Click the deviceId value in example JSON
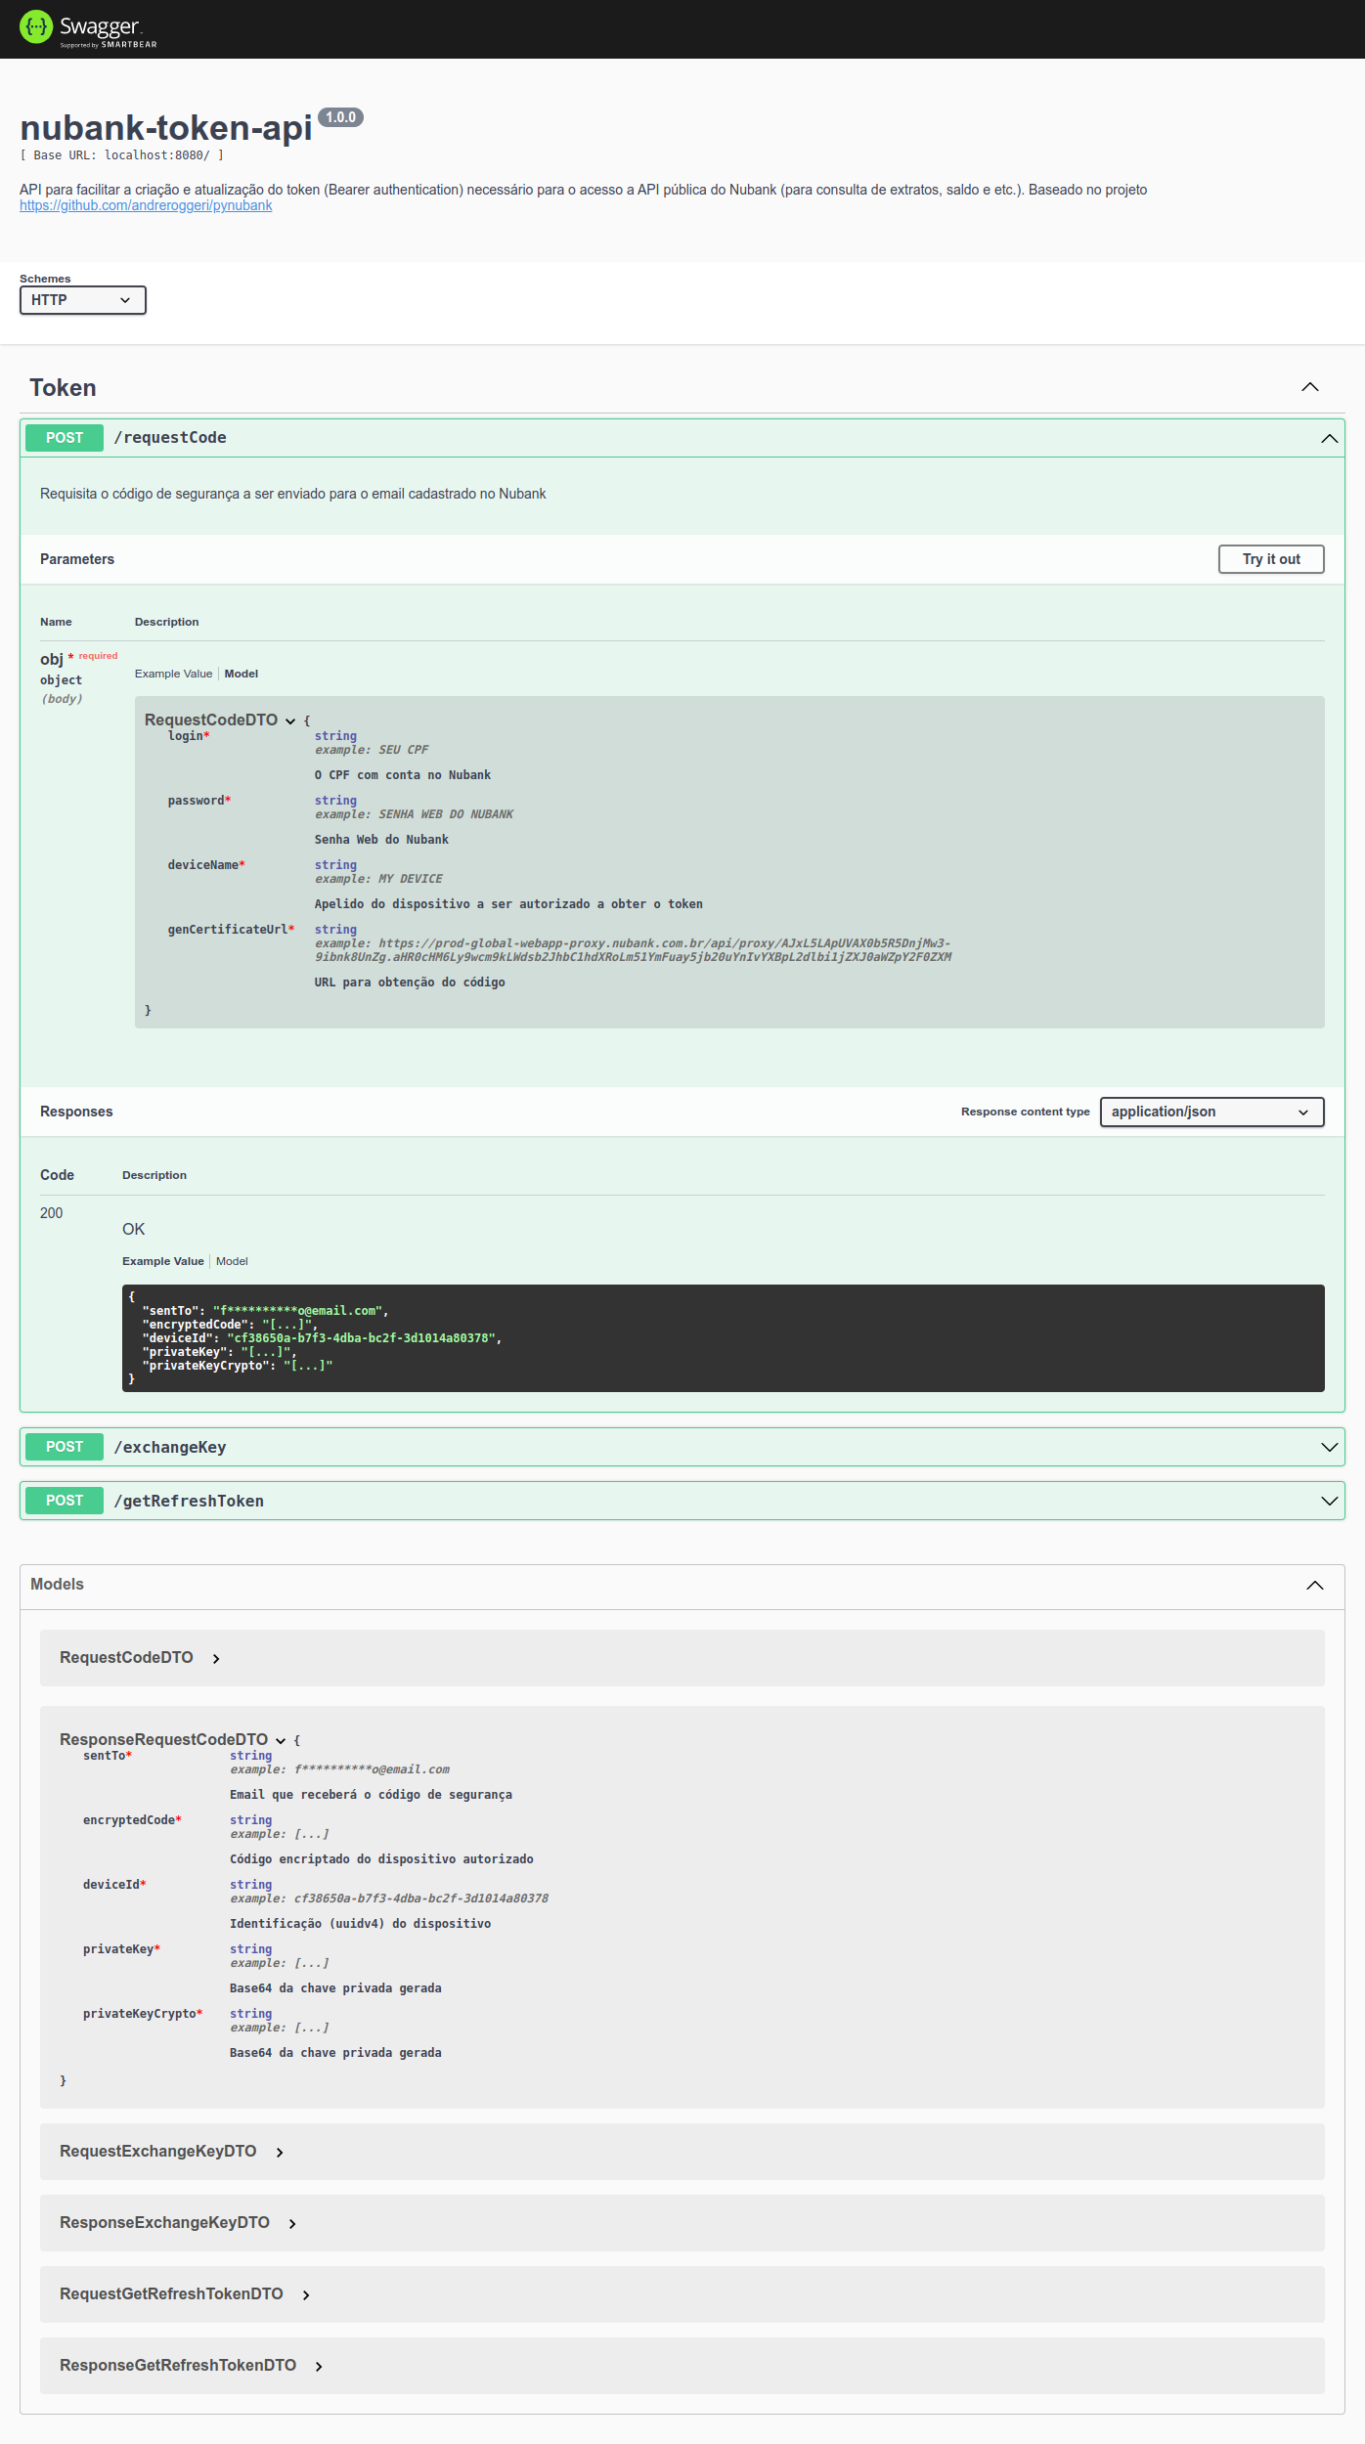This screenshot has height=2444, width=1365. tap(361, 1338)
